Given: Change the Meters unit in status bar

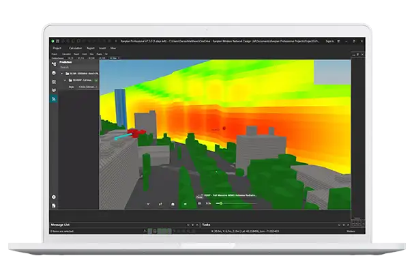Looking at the screenshot, I should click(x=351, y=231).
